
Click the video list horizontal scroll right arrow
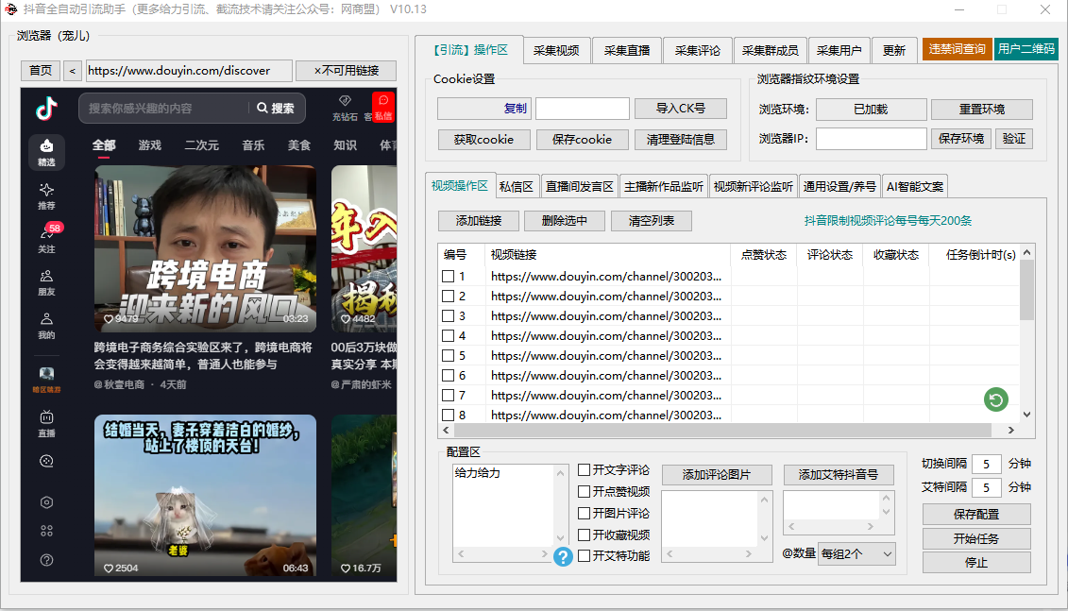[x=1011, y=431]
